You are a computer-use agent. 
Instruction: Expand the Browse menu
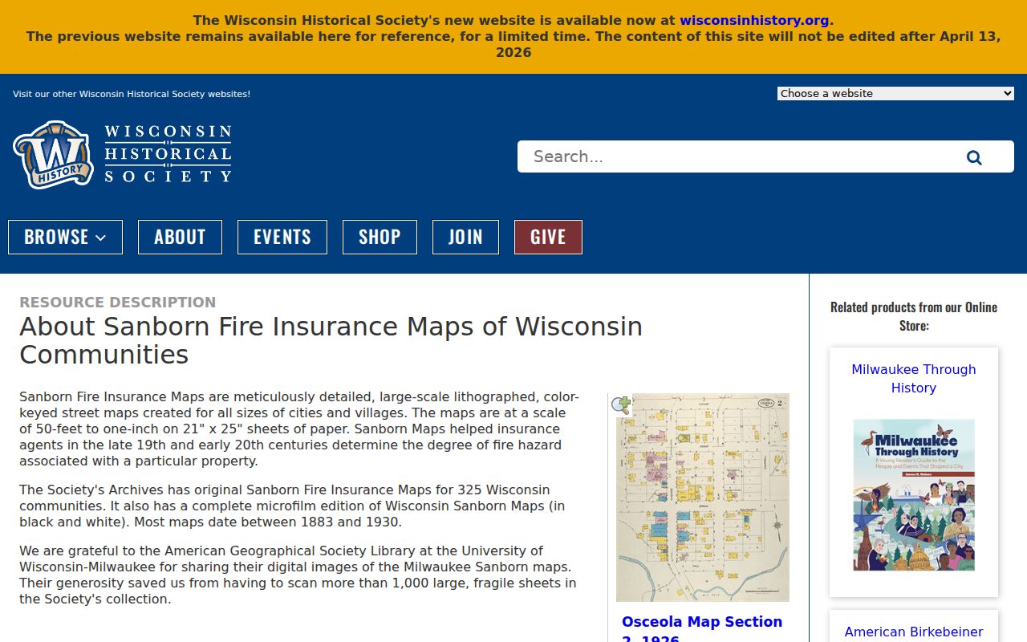point(65,237)
